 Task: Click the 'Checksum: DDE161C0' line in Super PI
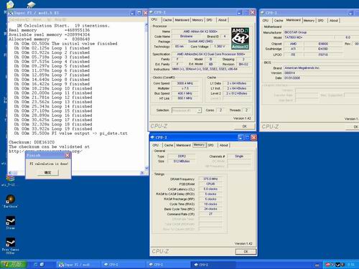[32, 142]
